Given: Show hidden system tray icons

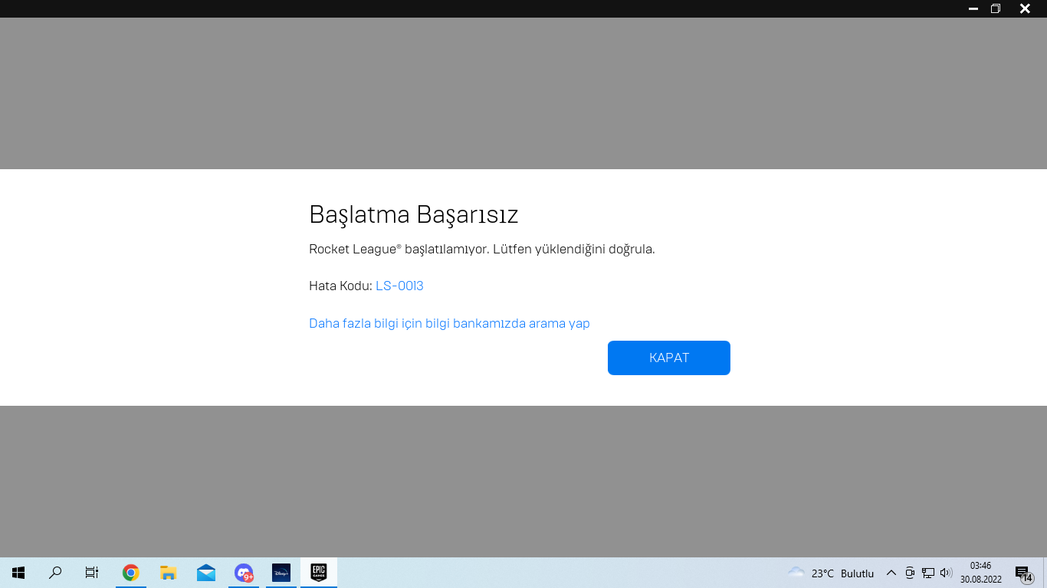Looking at the screenshot, I should (891, 573).
